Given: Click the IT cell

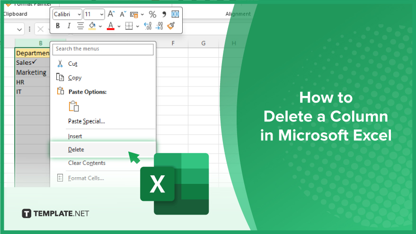Looking at the screenshot, I should point(33,92).
